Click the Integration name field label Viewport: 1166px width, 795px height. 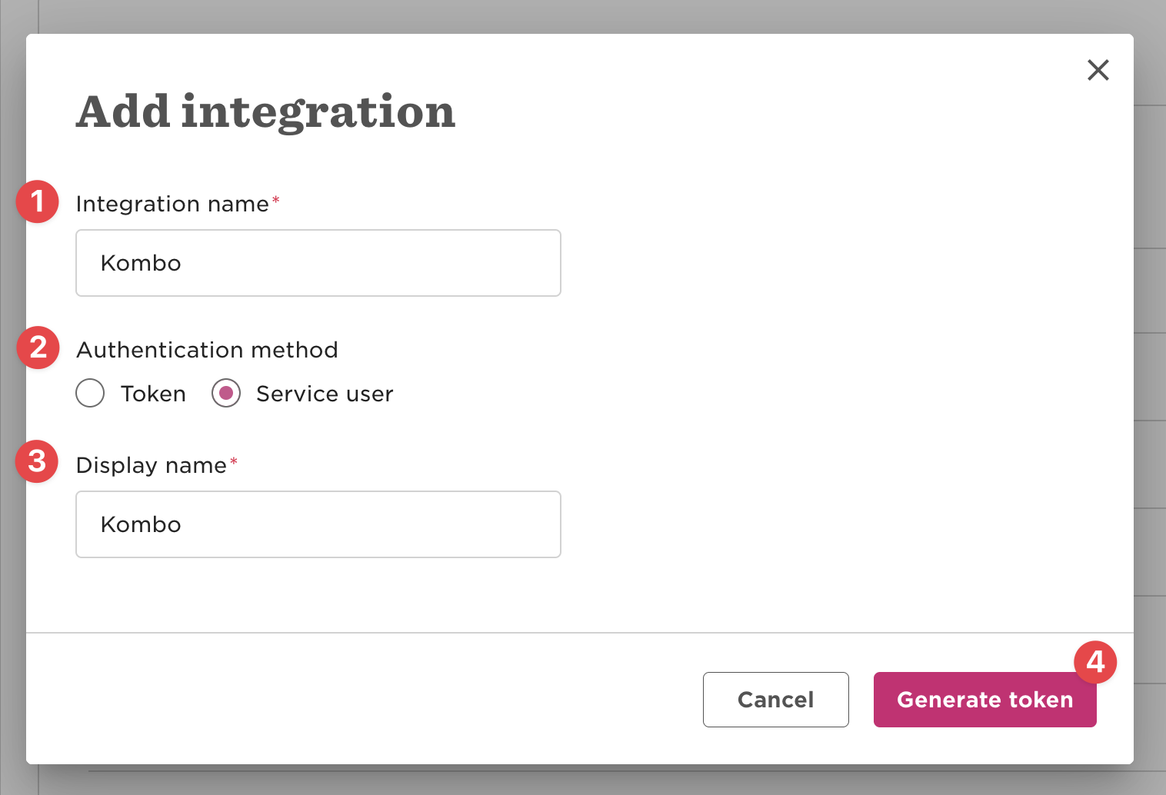pos(172,204)
